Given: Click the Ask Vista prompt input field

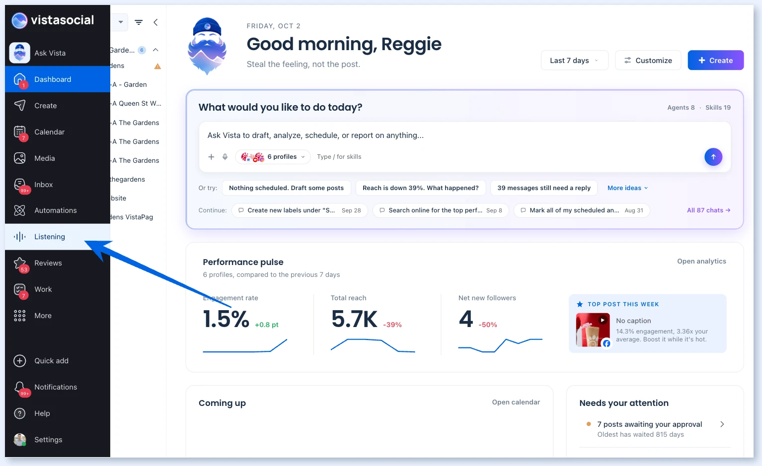Looking at the screenshot, I should (x=464, y=135).
